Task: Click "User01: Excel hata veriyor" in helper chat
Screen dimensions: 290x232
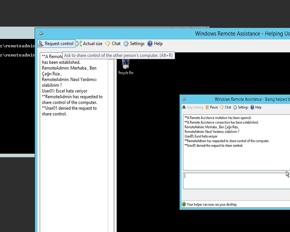Action: (65, 91)
